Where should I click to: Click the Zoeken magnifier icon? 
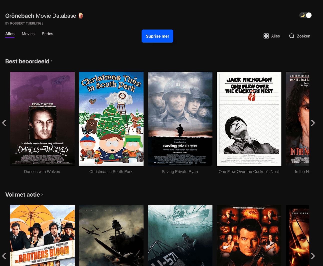click(x=292, y=36)
